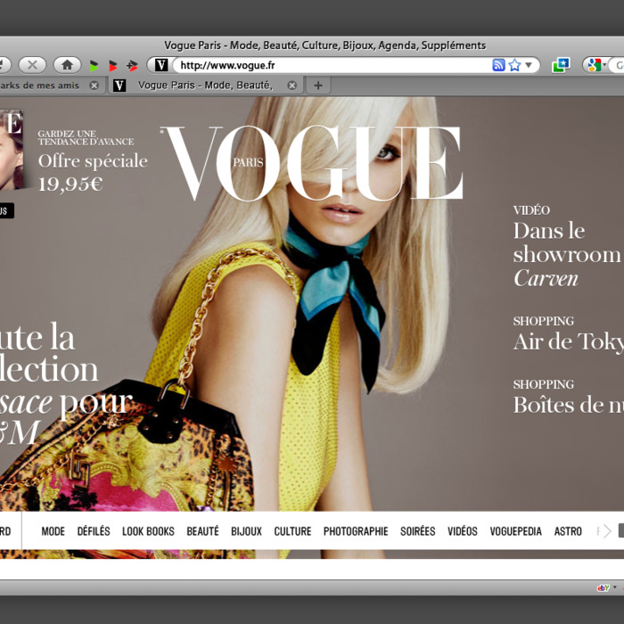The width and height of the screenshot is (624, 624).
Task: Open the Google search engine dropdown
Action: point(596,65)
